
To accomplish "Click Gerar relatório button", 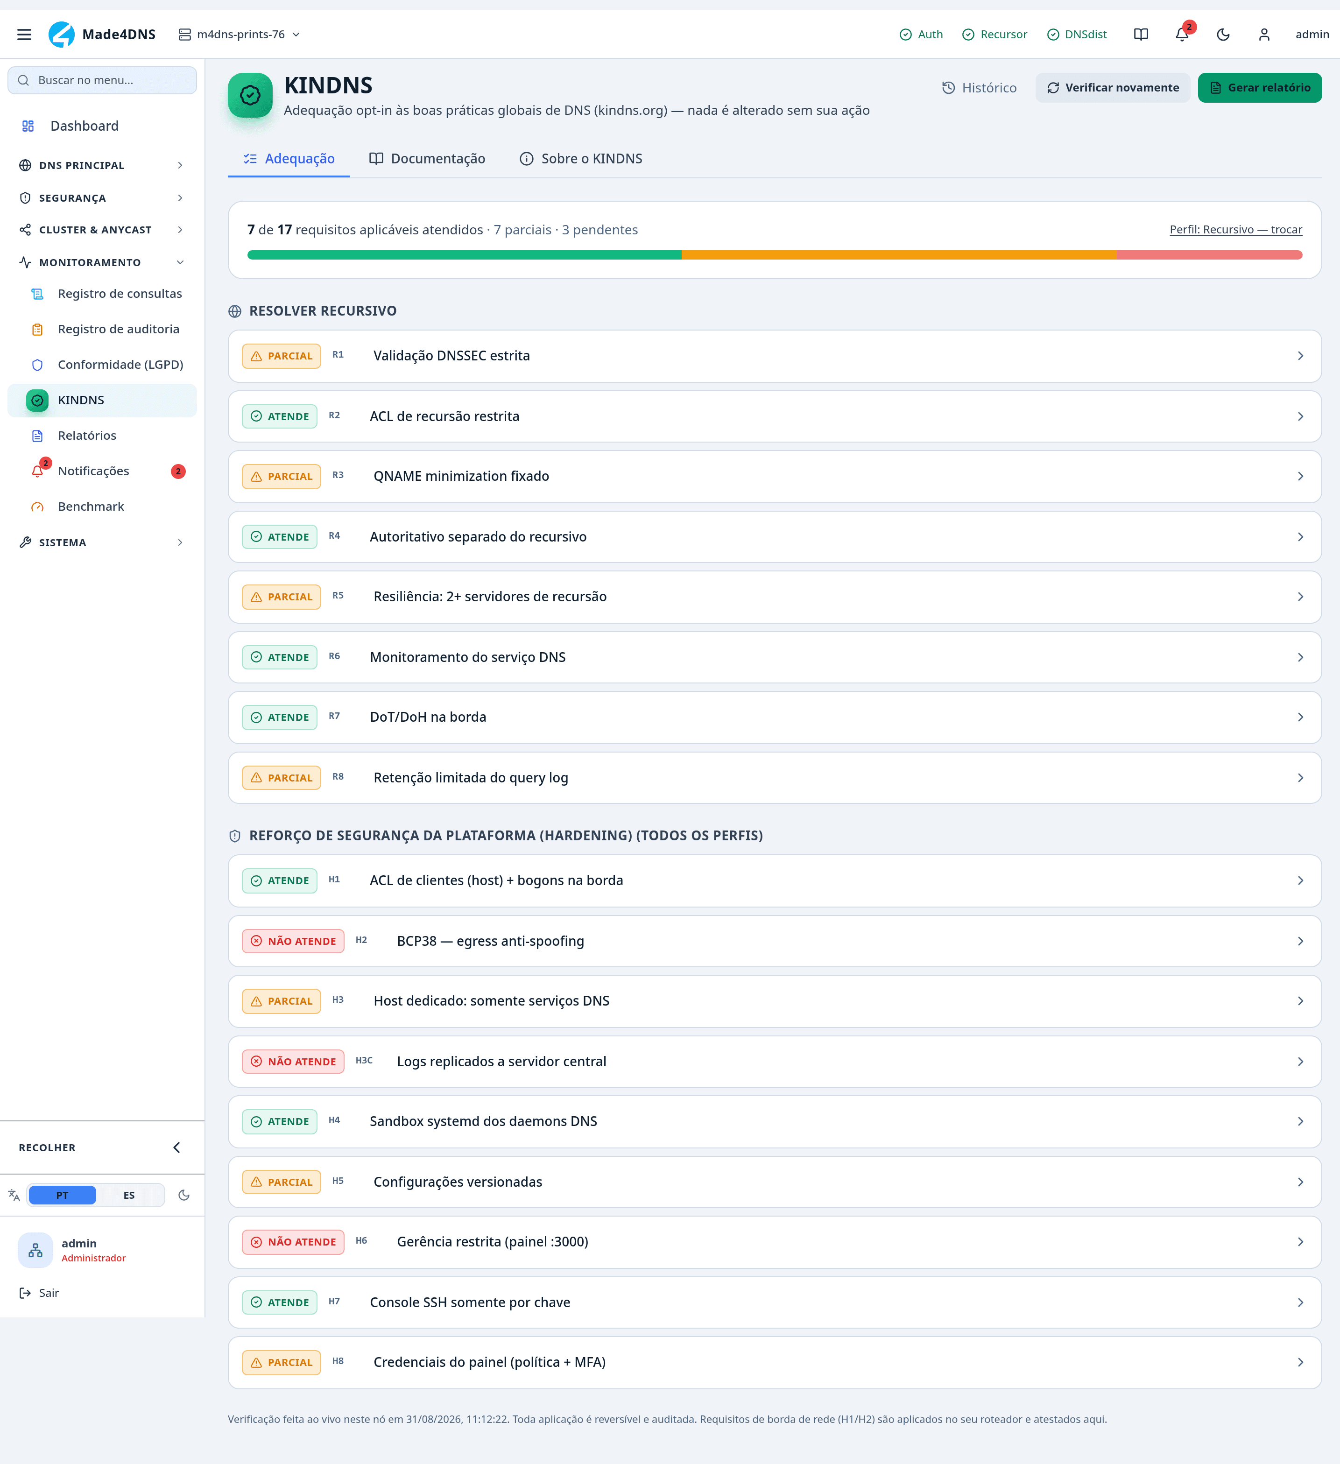I will [x=1259, y=88].
